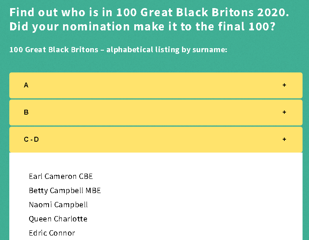Click the 'MBE' suffix after Betty Campbell
The image size is (309, 240).
(93, 191)
